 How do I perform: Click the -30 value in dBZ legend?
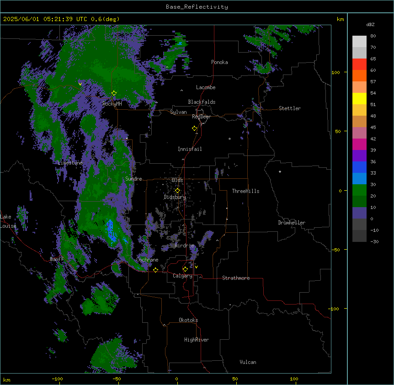[x=374, y=241]
